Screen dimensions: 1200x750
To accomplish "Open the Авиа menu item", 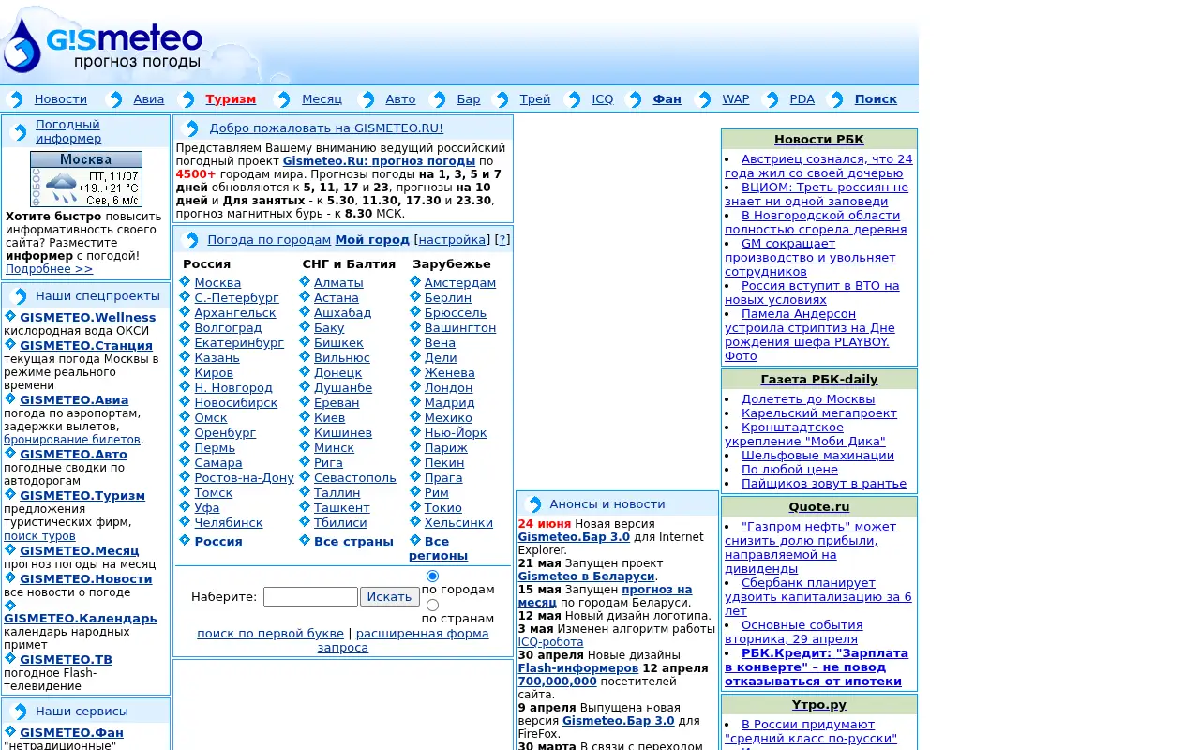I will click(x=149, y=99).
